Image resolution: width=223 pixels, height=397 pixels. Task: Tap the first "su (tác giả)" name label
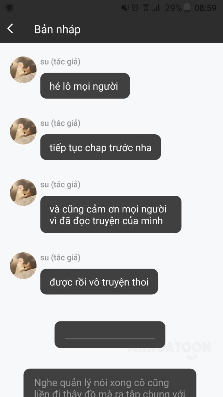pos(61,62)
